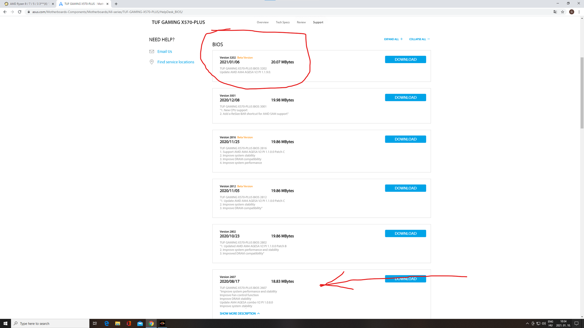
Task: Download BIOS version 3202
Action: click(405, 59)
